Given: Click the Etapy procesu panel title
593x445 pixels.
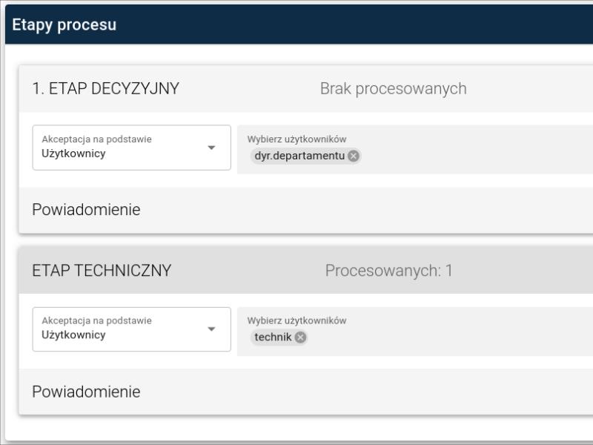Looking at the screenshot, I should point(64,24).
